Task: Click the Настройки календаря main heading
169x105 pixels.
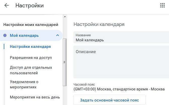Action: click(99, 24)
